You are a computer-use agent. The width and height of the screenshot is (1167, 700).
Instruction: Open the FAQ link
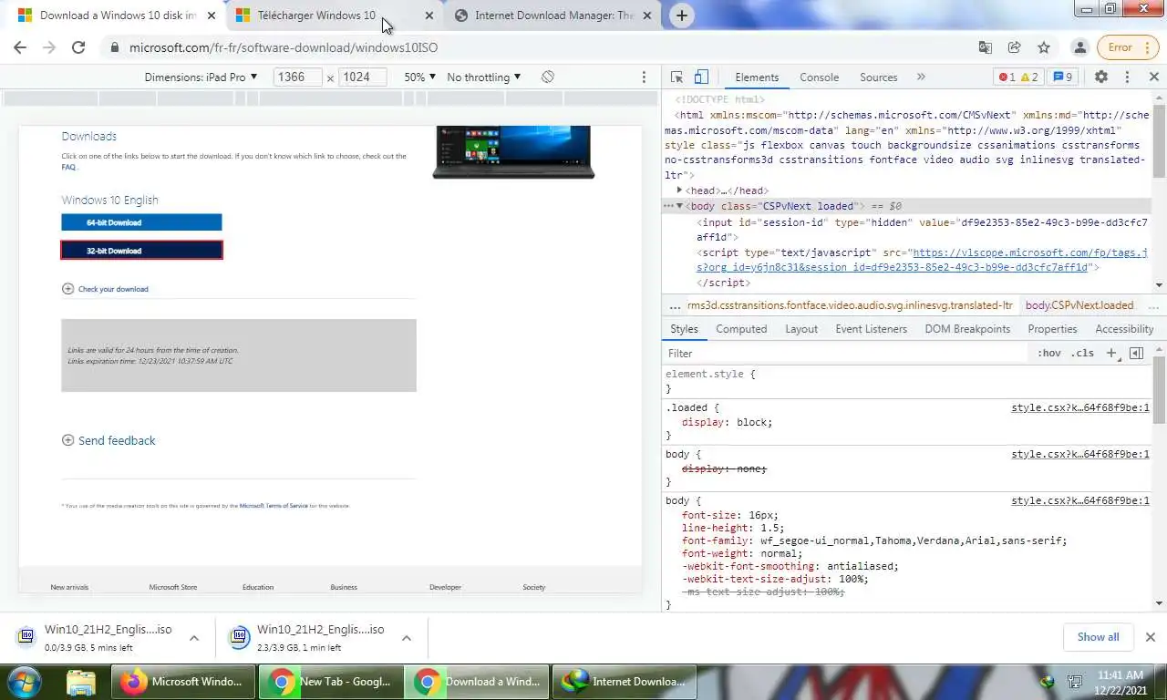tap(68, 167)
